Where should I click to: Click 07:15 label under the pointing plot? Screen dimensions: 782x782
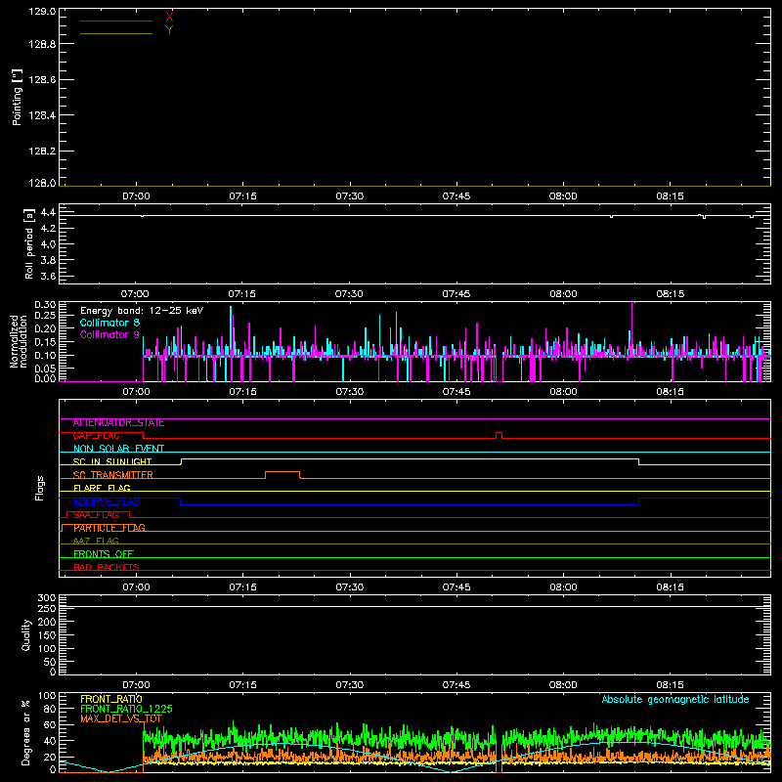tap(242, 196)
